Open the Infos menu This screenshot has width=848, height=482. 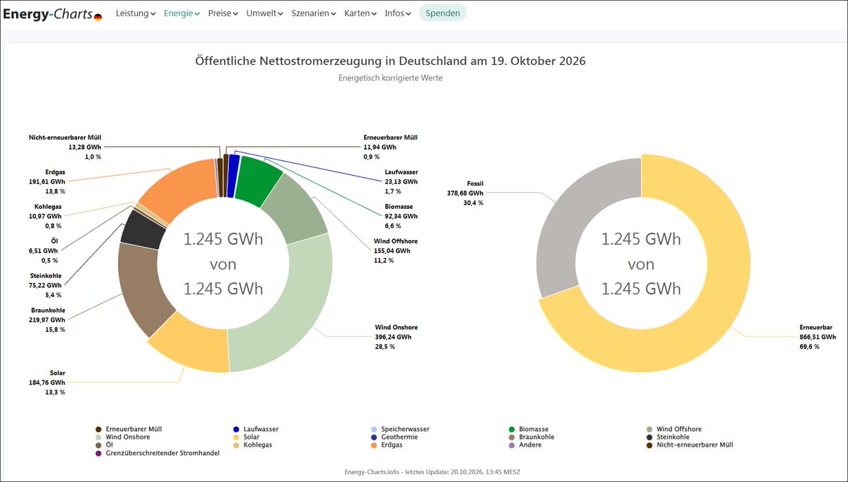[x=399, y=13]
